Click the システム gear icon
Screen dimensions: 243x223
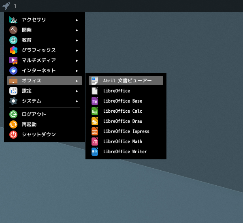(x=13, y=101)
